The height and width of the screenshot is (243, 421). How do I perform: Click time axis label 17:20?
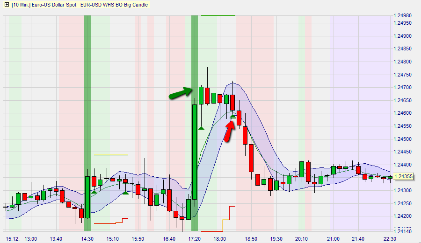(x=195, y=239)
